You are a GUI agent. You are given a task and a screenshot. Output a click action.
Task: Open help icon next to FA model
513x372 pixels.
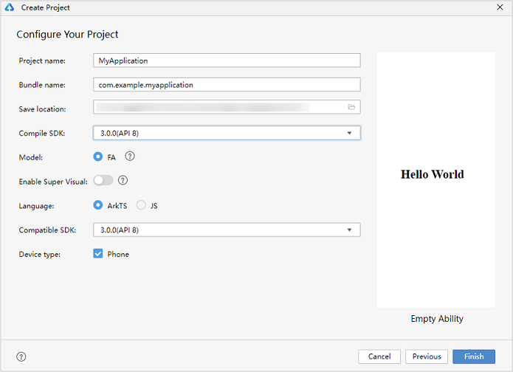coord(130,156)
